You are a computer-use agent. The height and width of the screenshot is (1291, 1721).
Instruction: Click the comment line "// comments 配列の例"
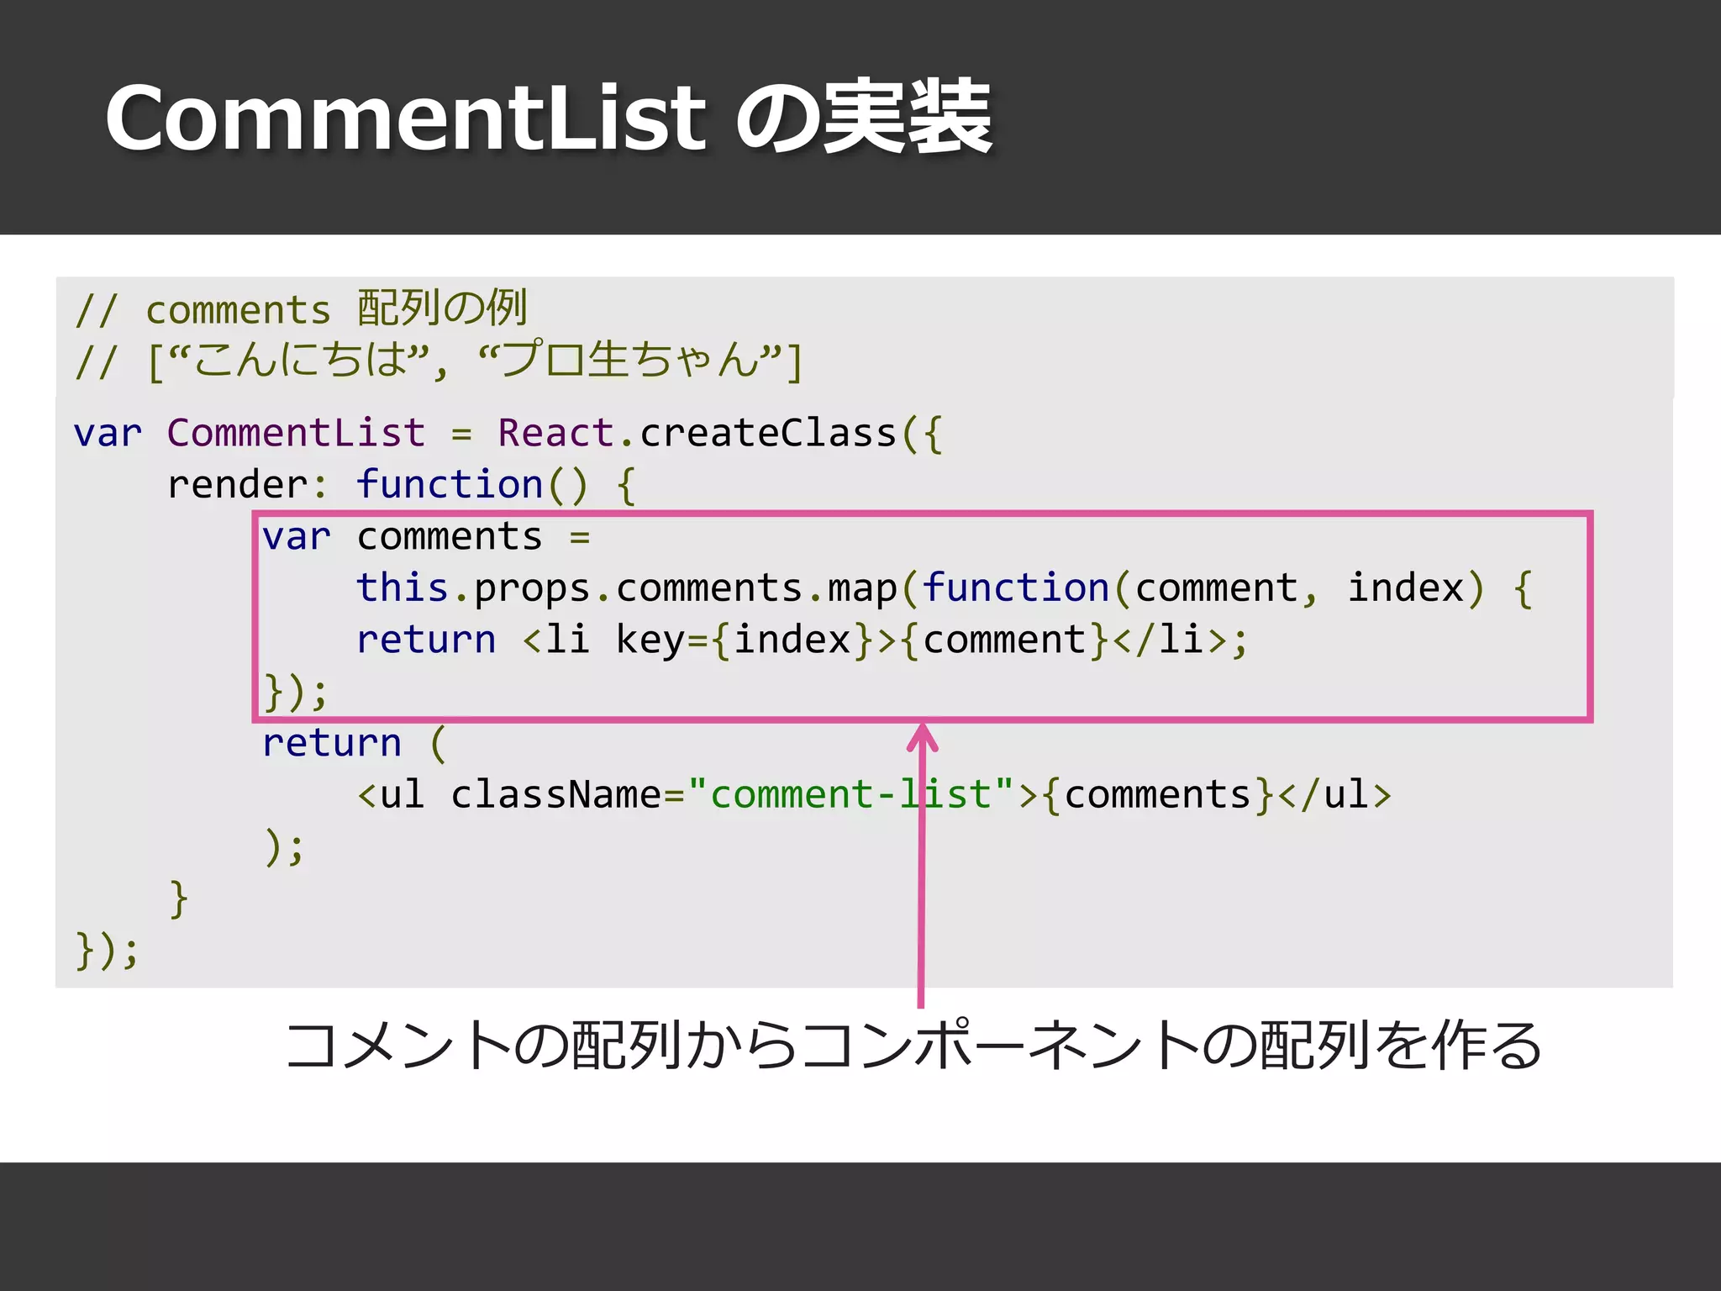[x=301, y=308]
